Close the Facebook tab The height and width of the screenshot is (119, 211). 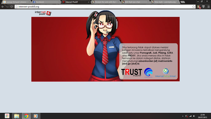pyautogui.click(x=59, y=2)
